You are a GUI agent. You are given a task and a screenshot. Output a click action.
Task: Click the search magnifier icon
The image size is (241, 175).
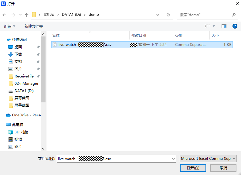[x=234, y=15]
